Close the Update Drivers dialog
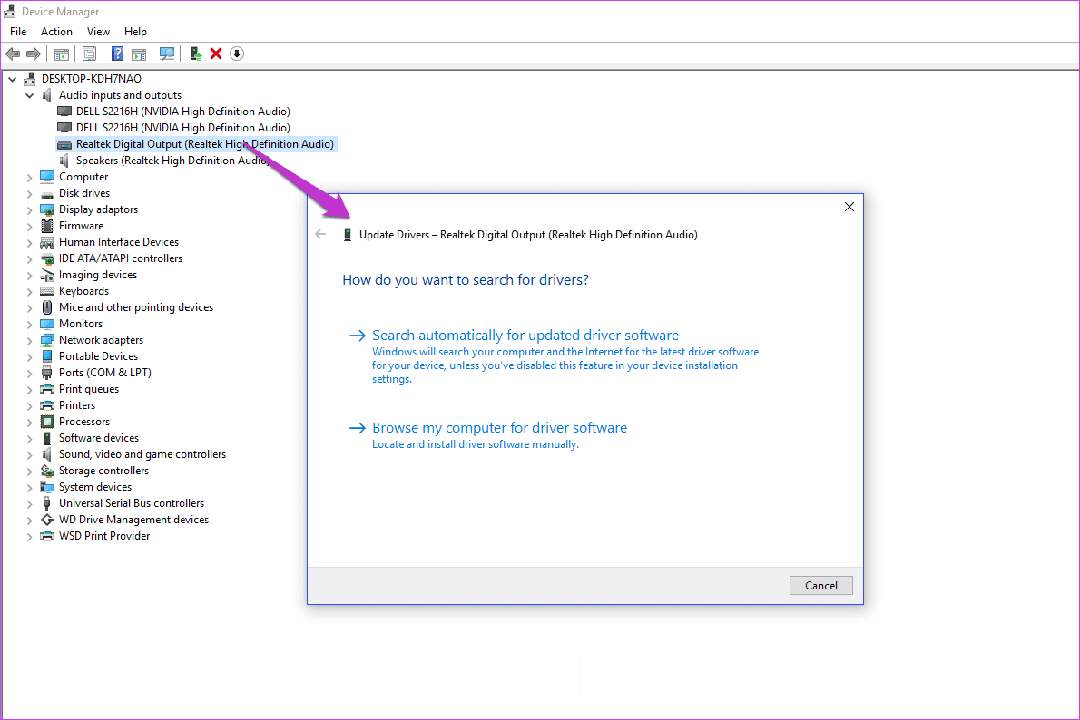The image size is (1080, 720). pos(849,207)
